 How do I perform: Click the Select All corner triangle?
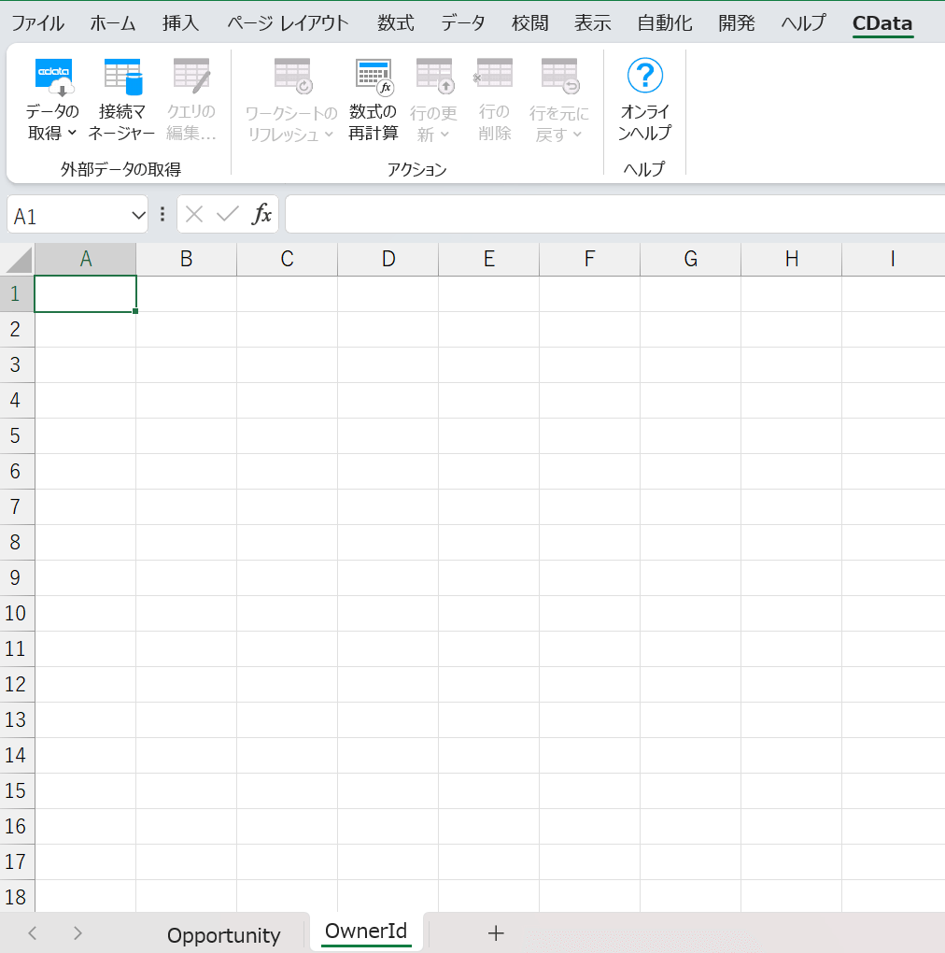click(x=19, y=260)
